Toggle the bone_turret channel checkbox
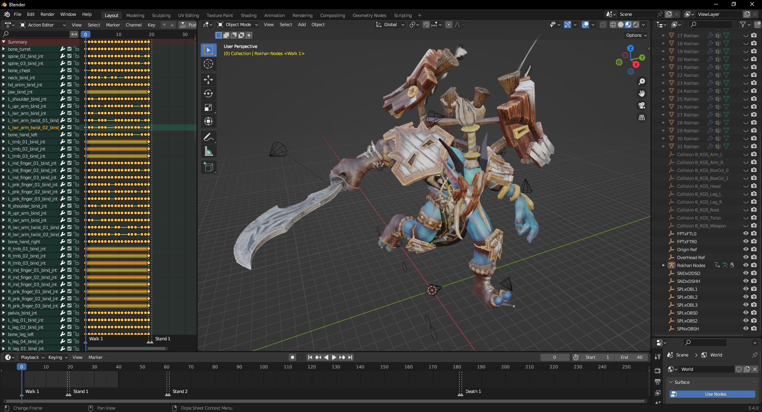Image resolution: width=762 pixels, height=412 pixels. tap(69, 49)
